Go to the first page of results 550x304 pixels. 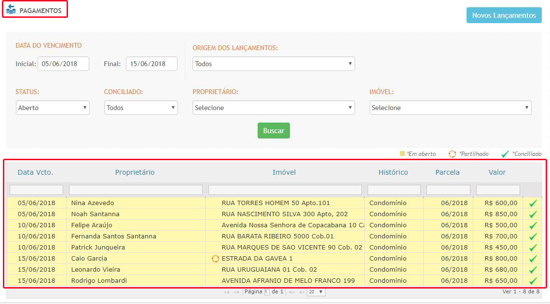coord(227,292)
